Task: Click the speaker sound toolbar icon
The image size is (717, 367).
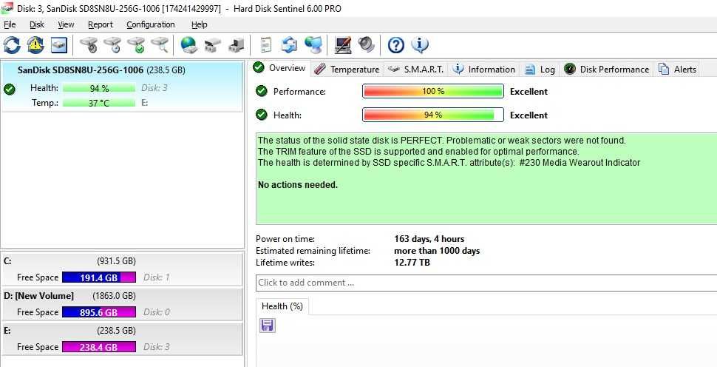Action: point(367,45)
